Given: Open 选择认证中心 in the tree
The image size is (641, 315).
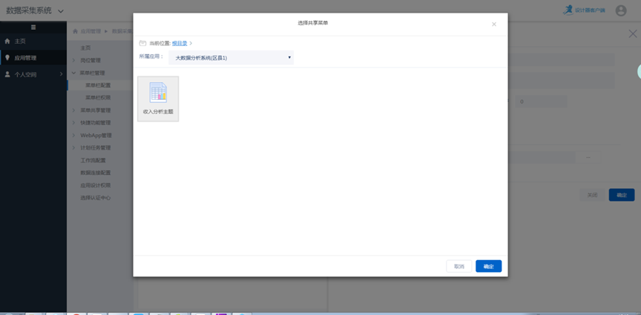Looking at the screenshot, I should 95,198.
